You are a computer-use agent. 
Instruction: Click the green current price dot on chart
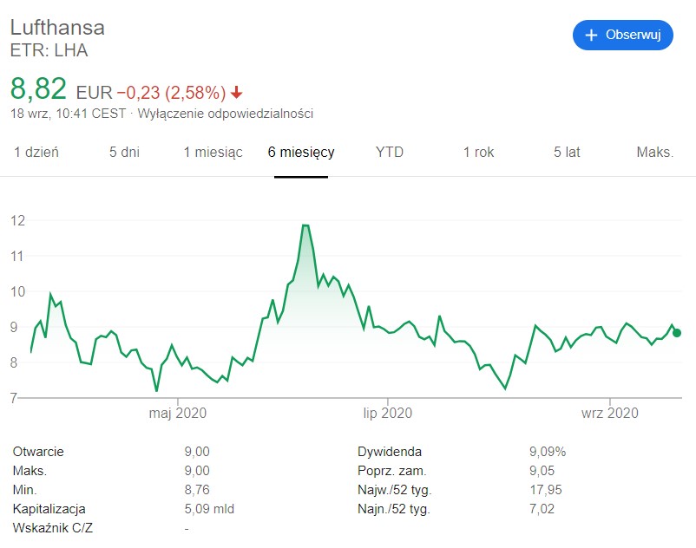[676, 333]
